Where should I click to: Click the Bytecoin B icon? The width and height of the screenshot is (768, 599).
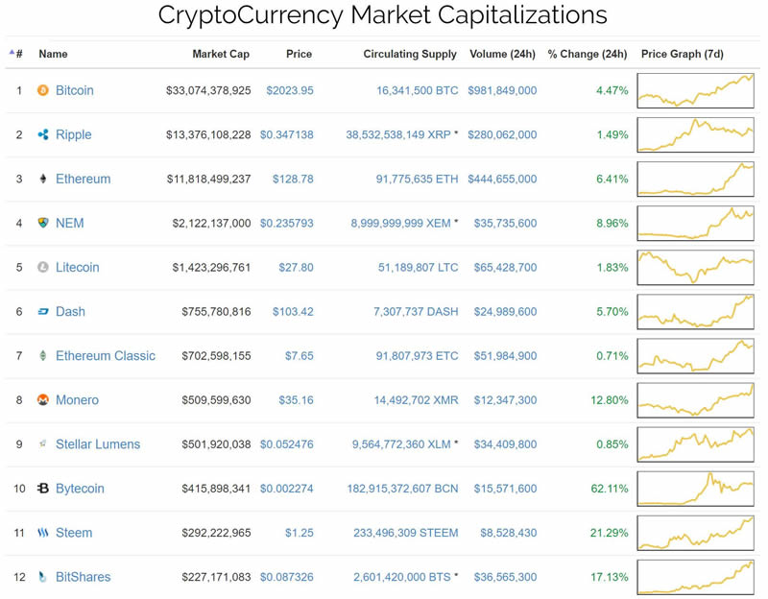[x=42, y=489]
